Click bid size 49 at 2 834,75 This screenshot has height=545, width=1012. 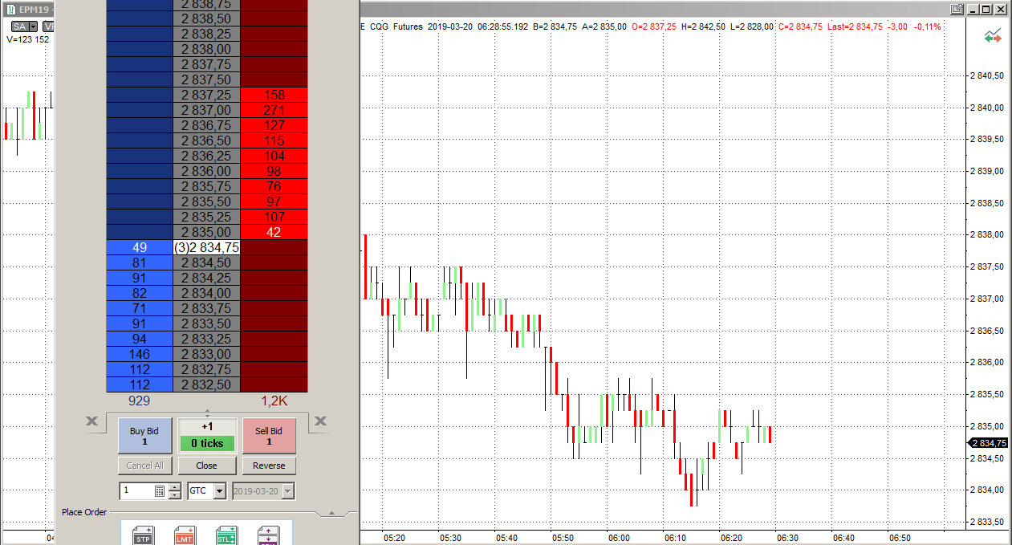point(140,247)
